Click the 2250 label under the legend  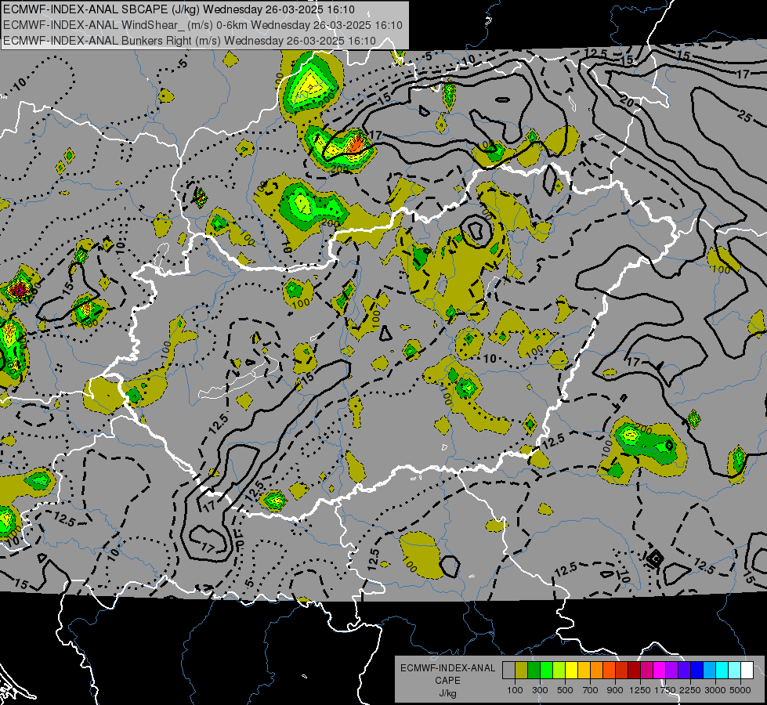(x=690, y=690)
